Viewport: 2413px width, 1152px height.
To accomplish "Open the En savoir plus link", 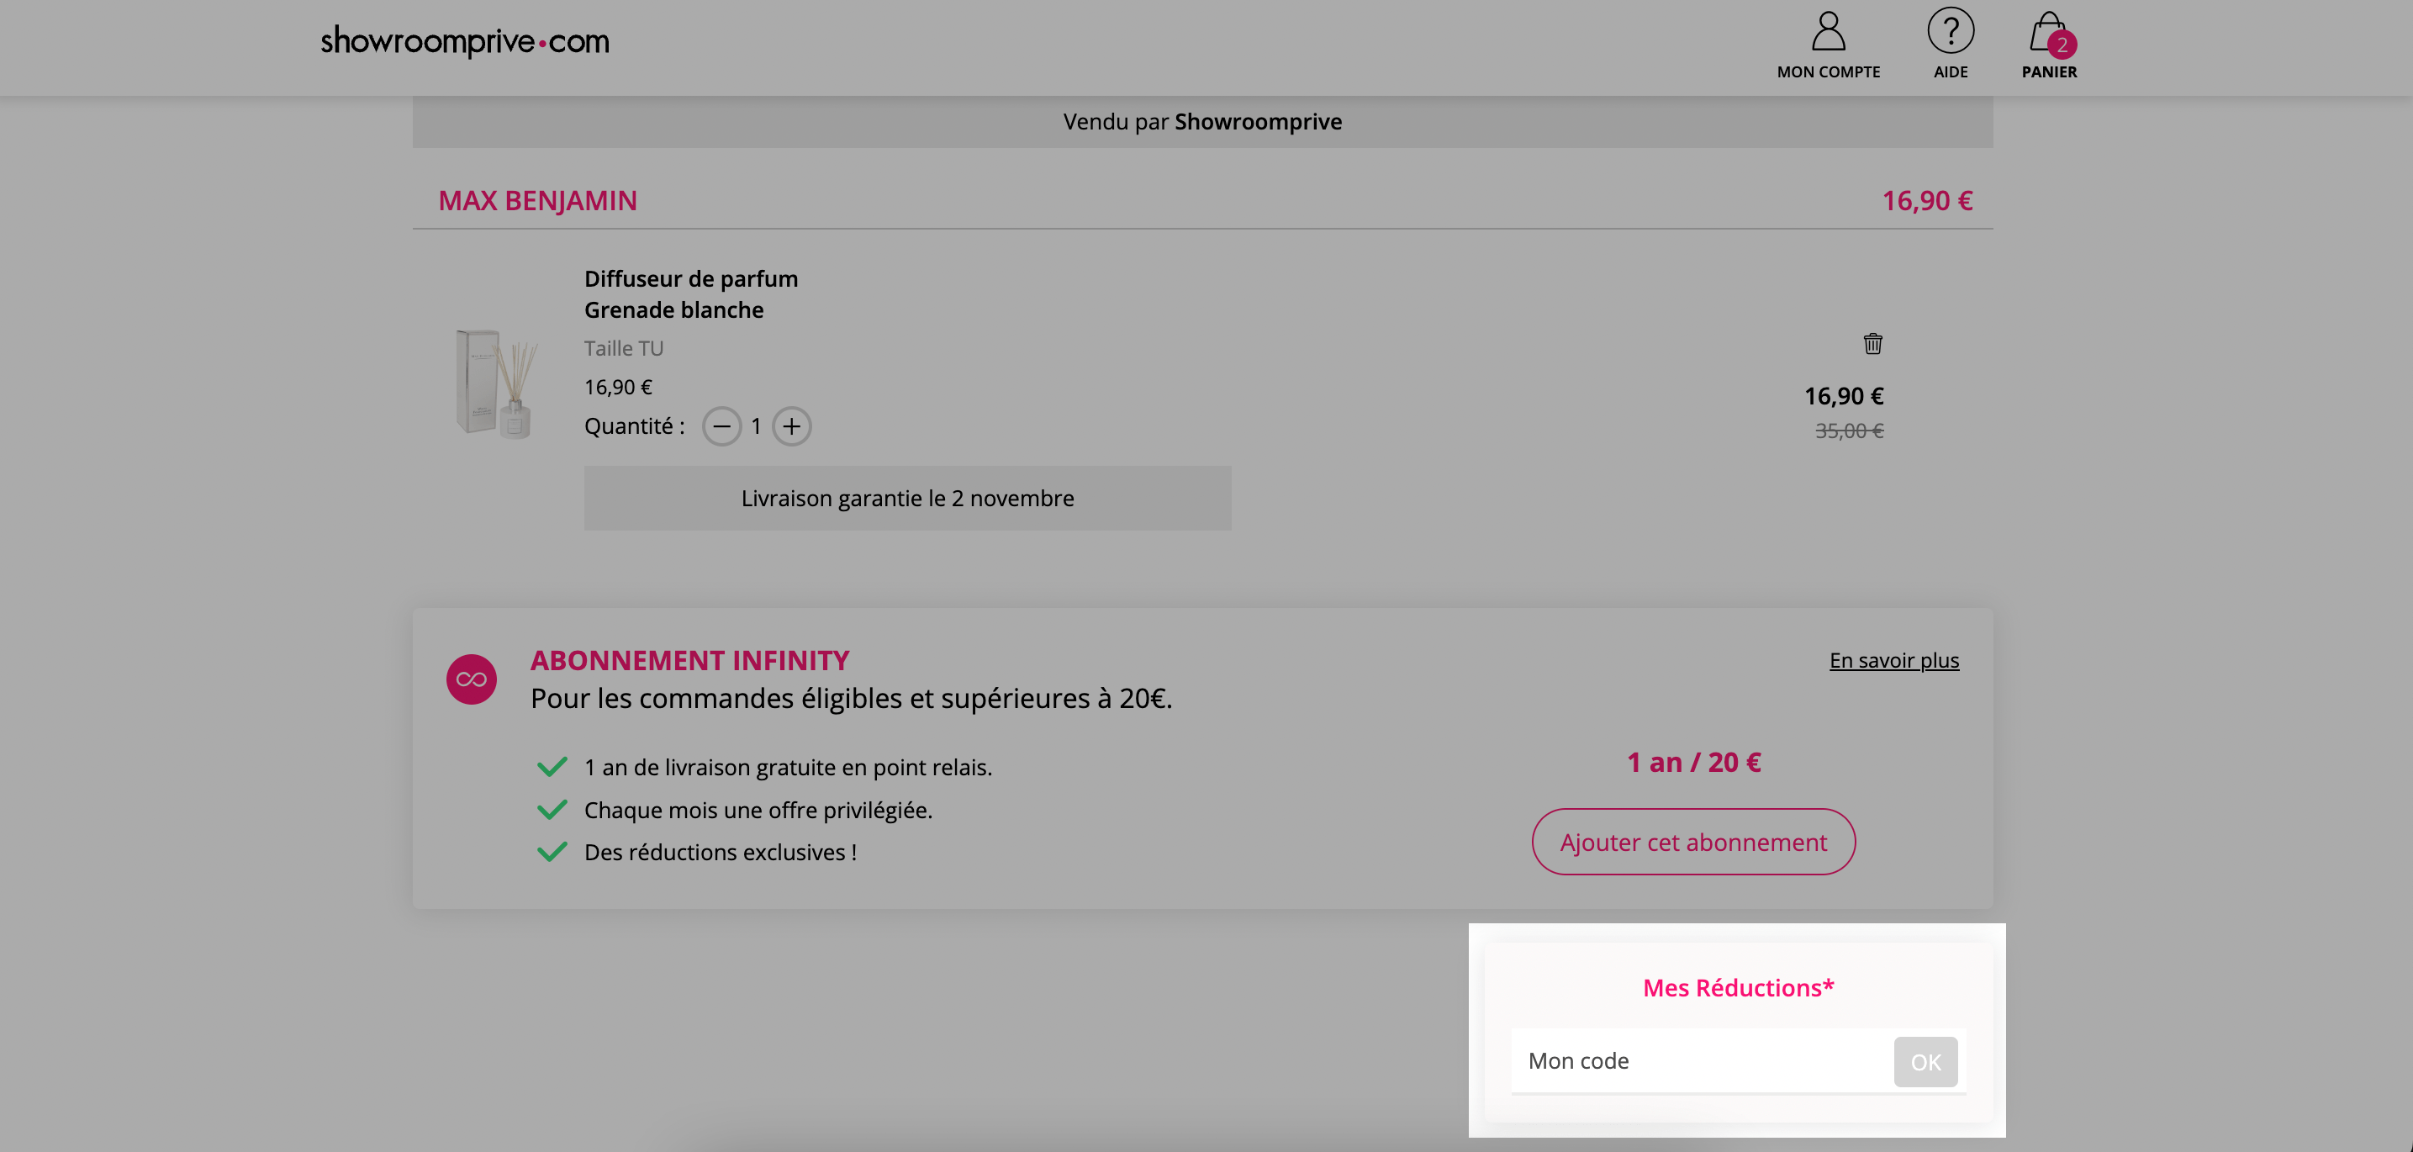I will (1893, 660).
